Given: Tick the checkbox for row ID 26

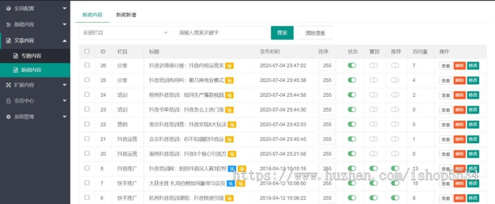Looking at the screenshot, I should click(87, 65).
